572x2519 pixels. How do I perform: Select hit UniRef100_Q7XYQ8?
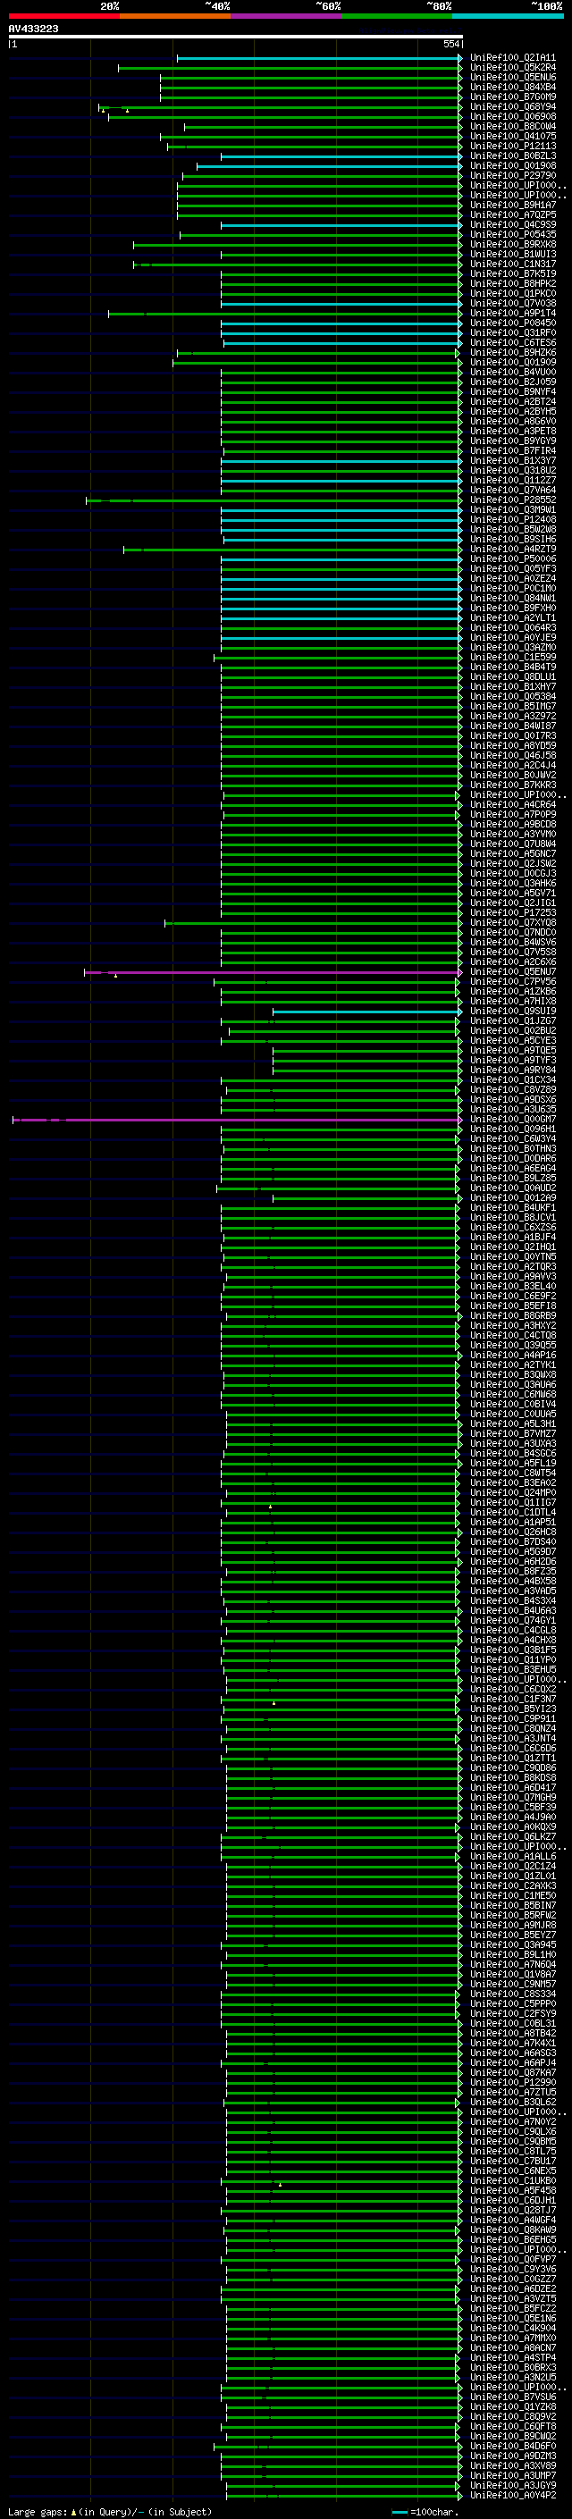[512, 923]
